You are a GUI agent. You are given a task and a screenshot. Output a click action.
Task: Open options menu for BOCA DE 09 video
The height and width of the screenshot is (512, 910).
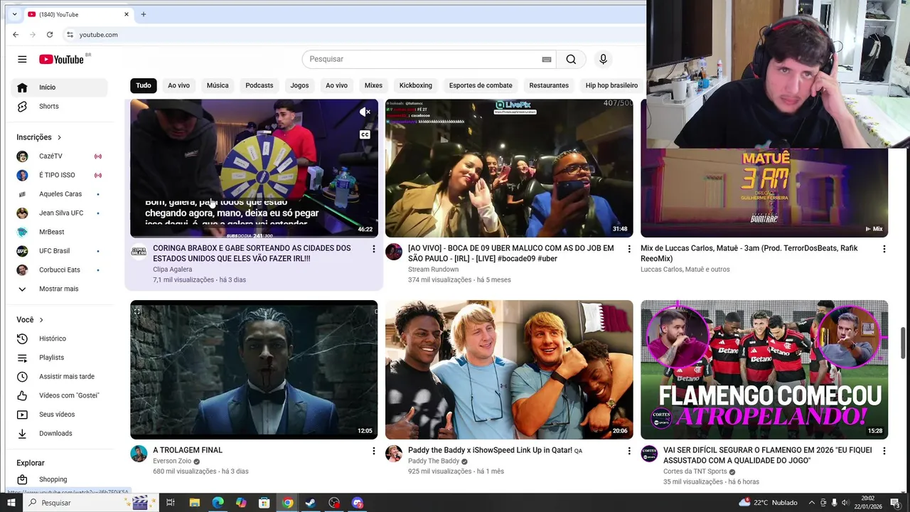click(x=628, y=249)
